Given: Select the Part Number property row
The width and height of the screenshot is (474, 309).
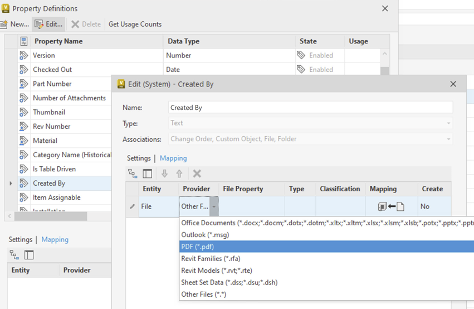Looking at the screenshot, I should pos(52,84).
